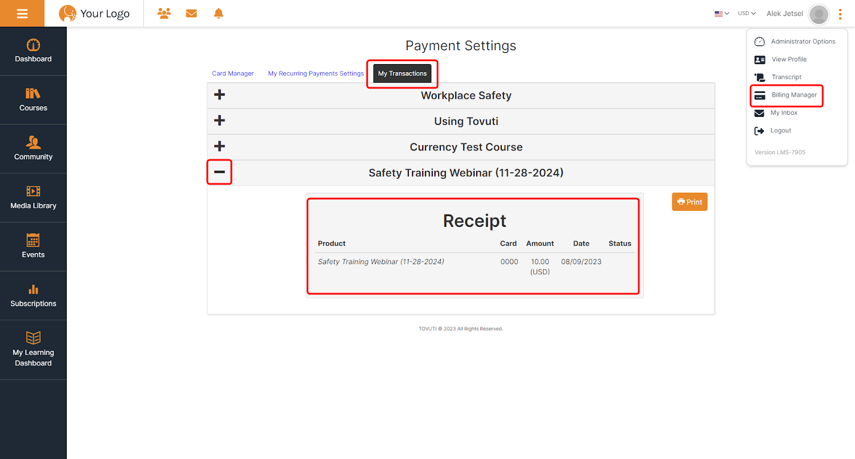Image resolution: width=855 pixels, height=459 pixels.
Task: Open the users group icon in header
Action: click(164, 13)
